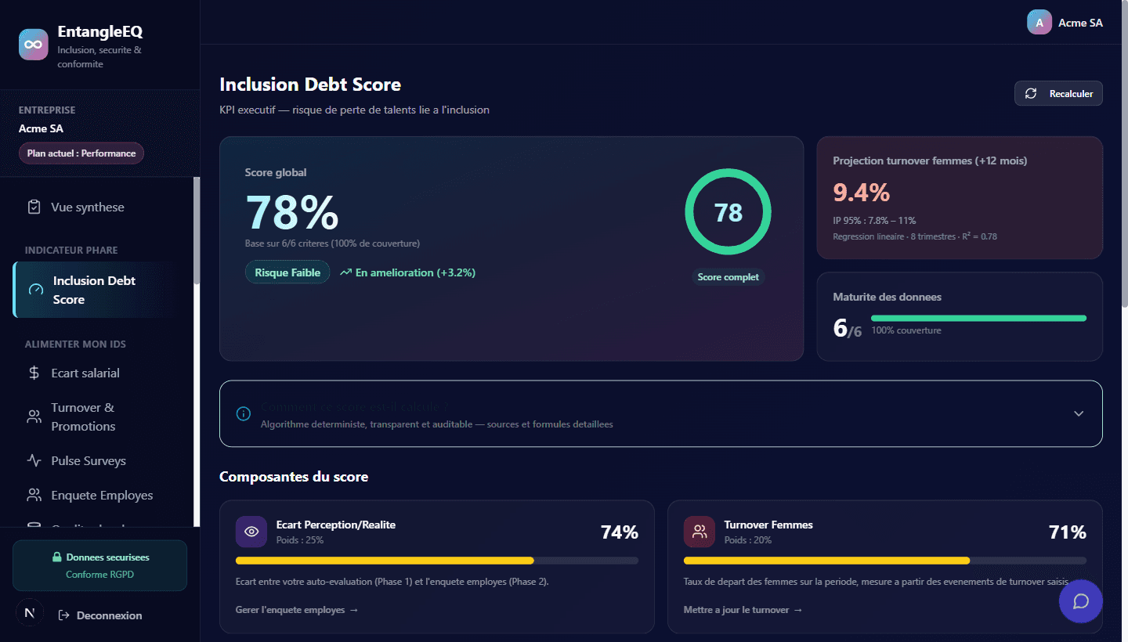The image size is (1128, 642).
Task: Click the IP 95% : 7.8% – 11% text
Action: [x=874, y=221]
